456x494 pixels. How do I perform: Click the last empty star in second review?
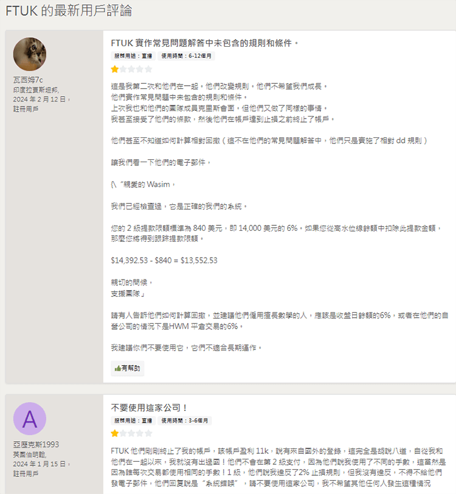149,433
